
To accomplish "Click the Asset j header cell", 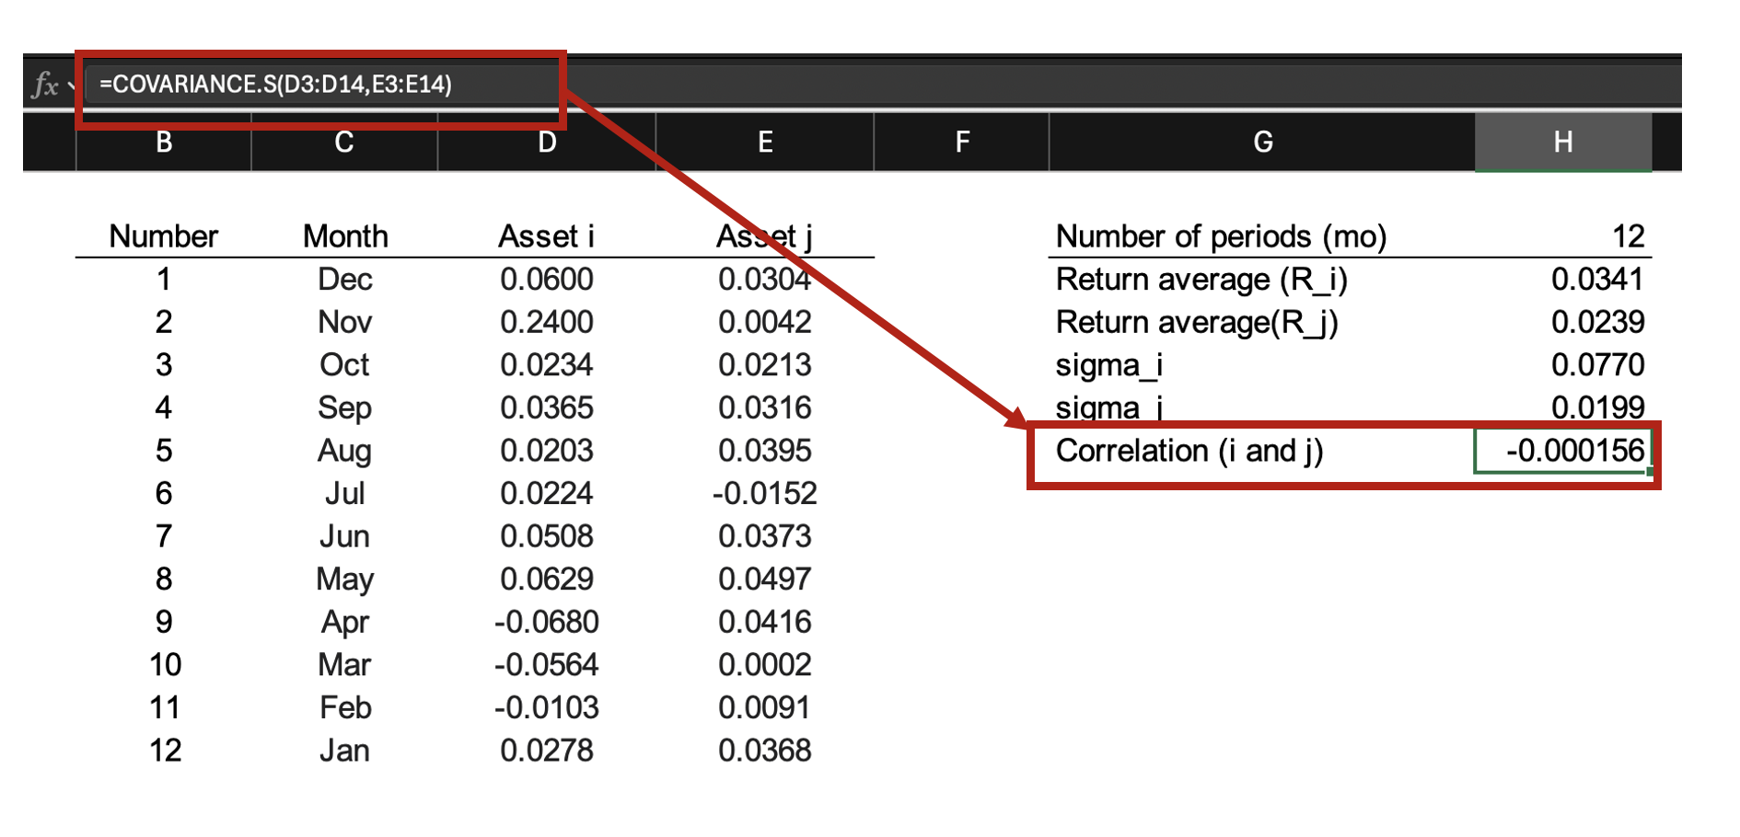I will tap(764, 236).
